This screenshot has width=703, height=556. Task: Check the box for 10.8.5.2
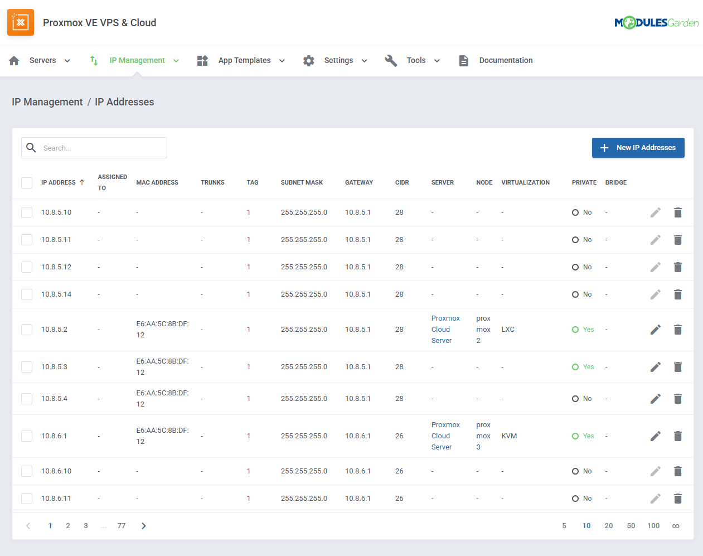(x=27, y=330)
